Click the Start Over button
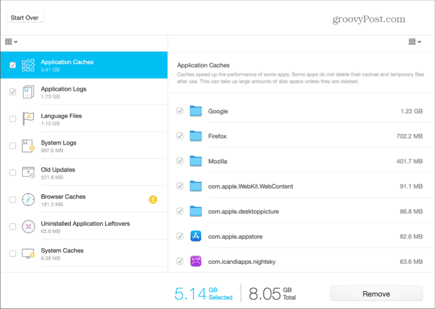 point(25,17)
